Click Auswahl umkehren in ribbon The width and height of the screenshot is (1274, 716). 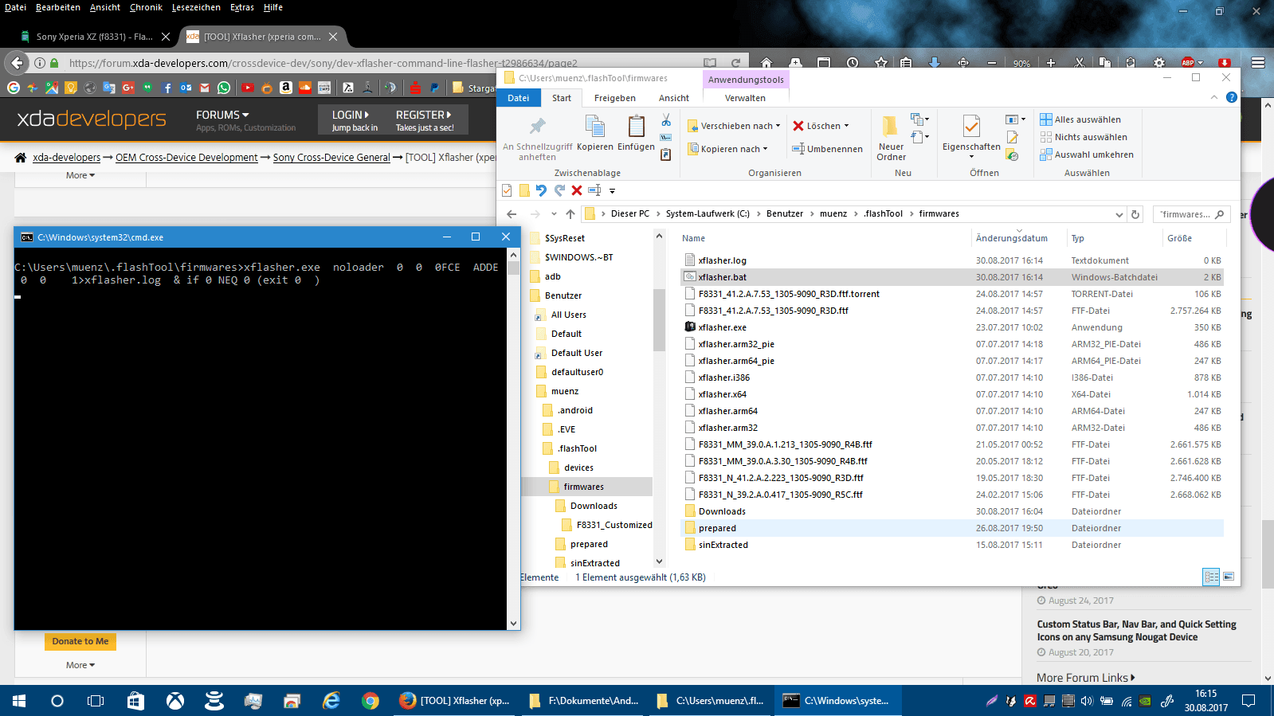[1087, 155]
